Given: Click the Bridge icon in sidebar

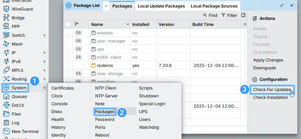Looking at the screenshot, I should [x=6, y=18].
